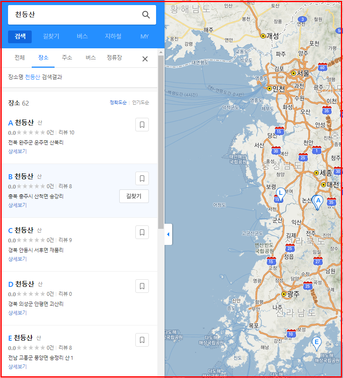Bookmark result B 천등산 in 충주시

(142, 178)
